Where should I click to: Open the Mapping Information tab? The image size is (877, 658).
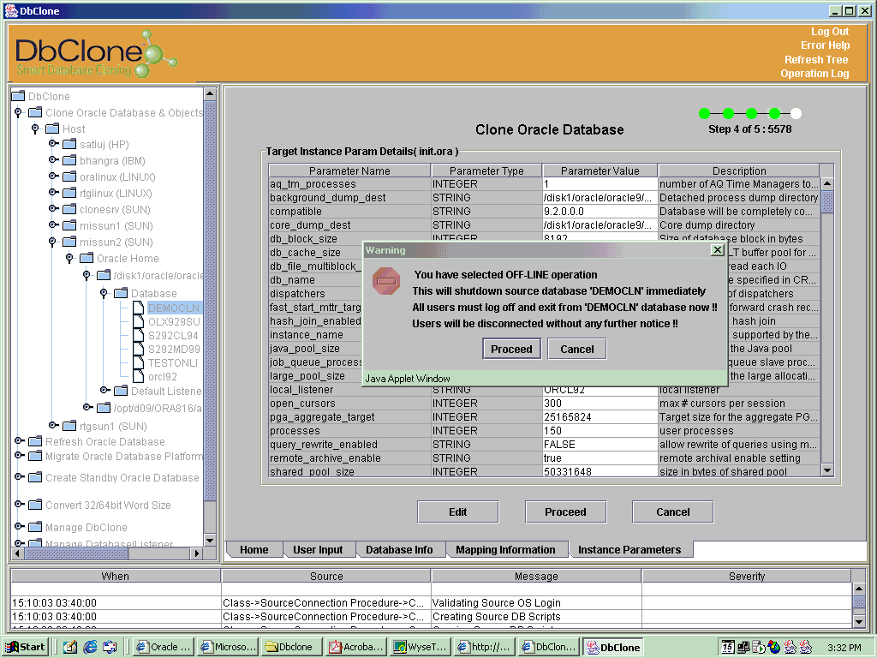coord(505,549)
